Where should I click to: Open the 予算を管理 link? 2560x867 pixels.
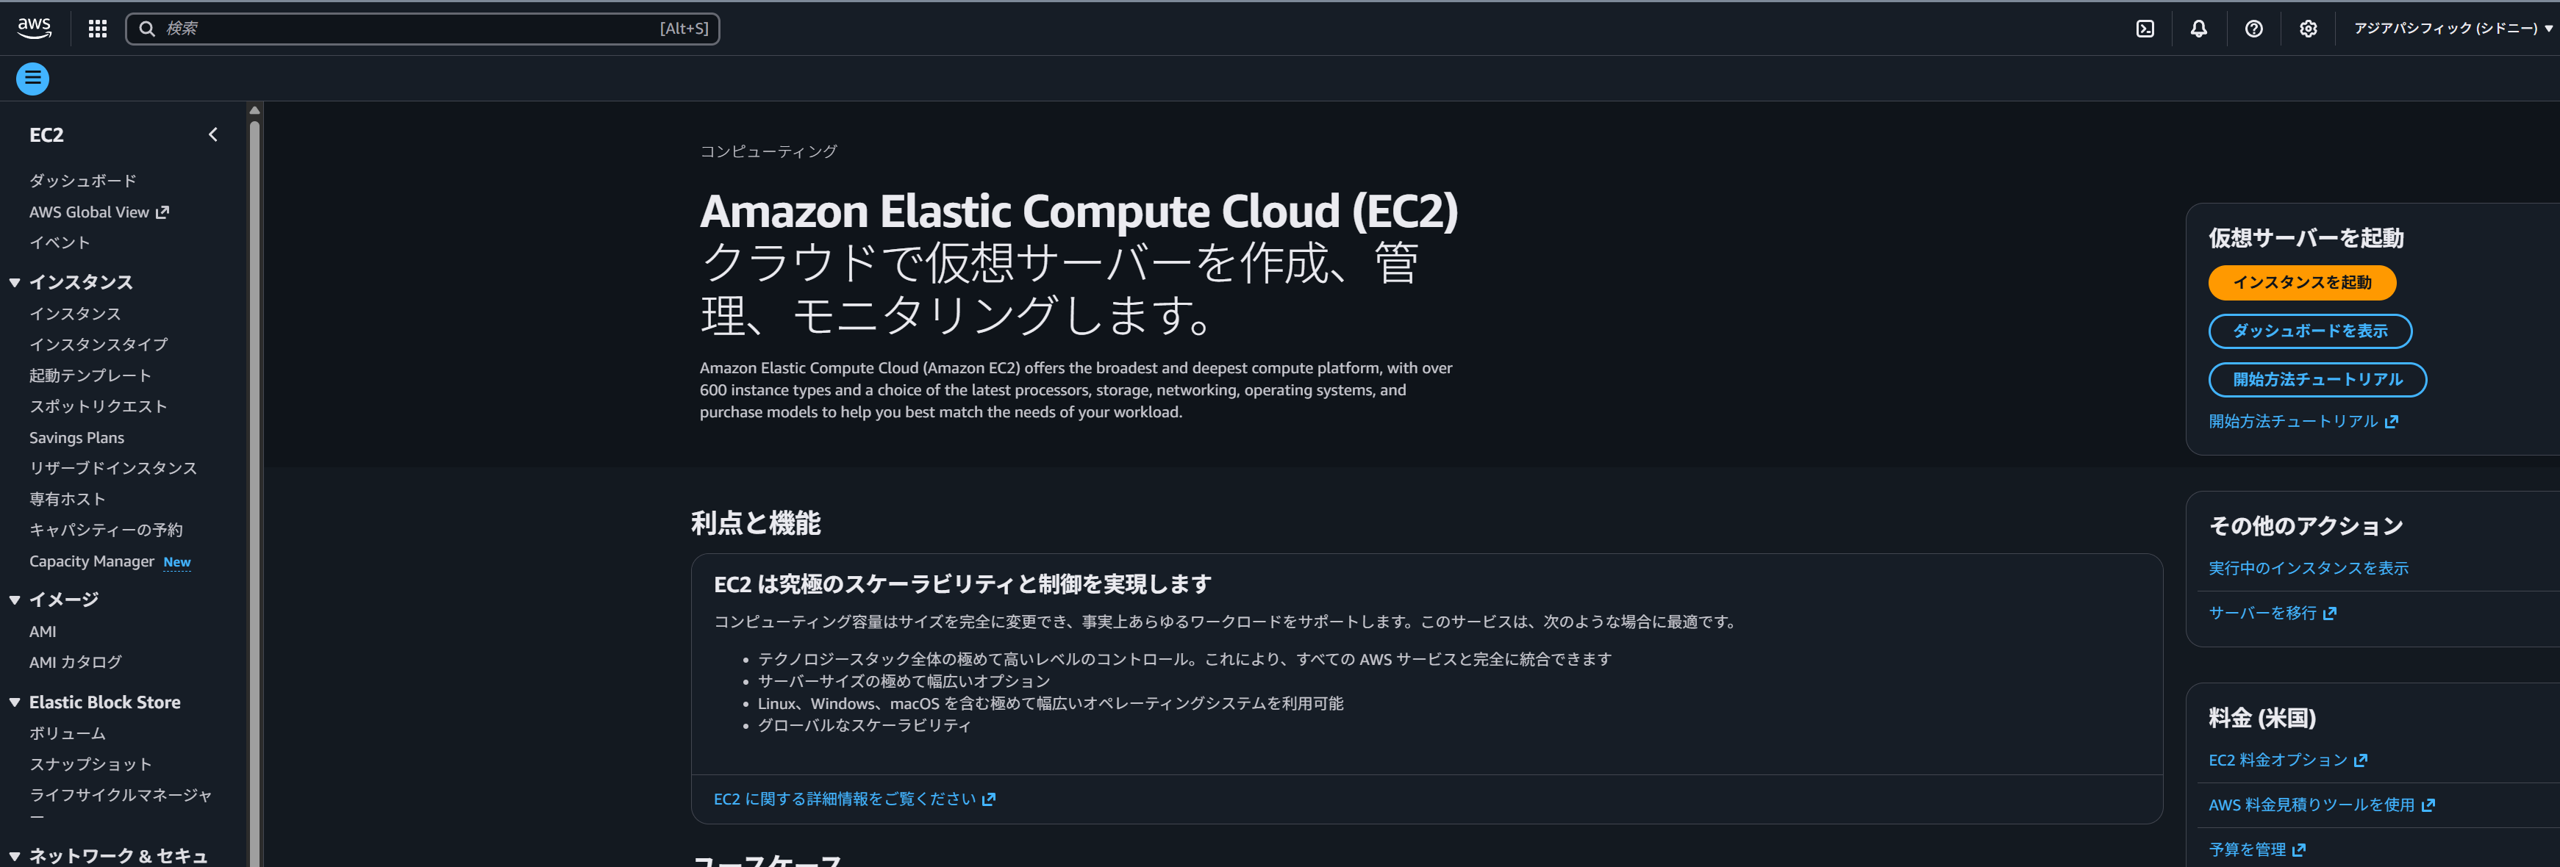point(2248,848)
